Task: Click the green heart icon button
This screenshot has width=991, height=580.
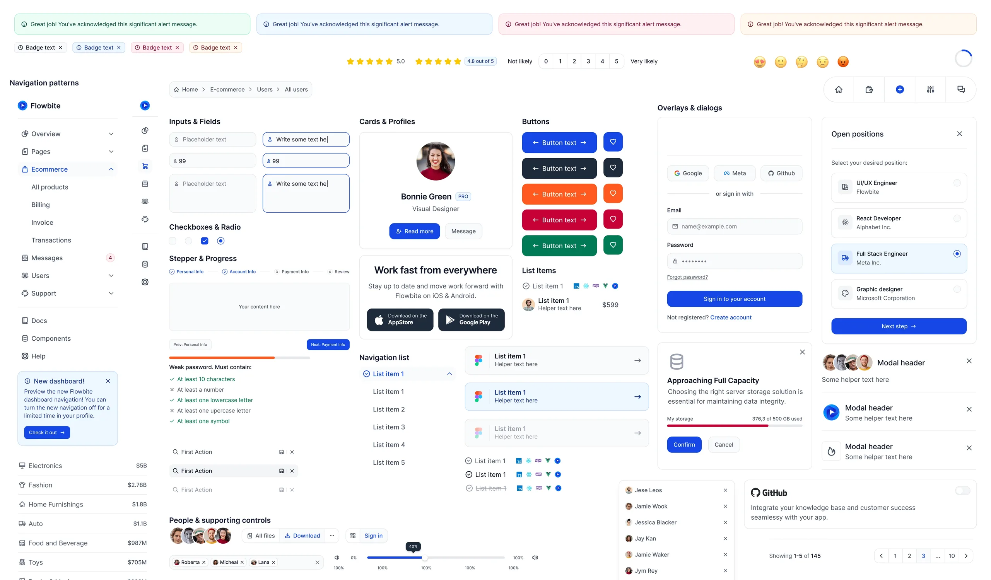Action: pyautogui.click(x=613, y=245)
